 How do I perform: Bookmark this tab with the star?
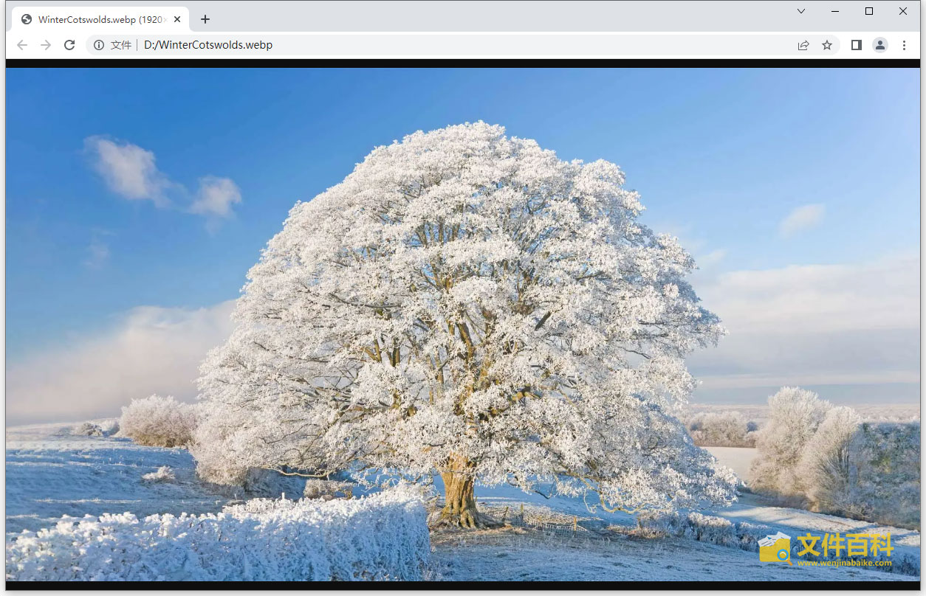click(x=827, y=45)
